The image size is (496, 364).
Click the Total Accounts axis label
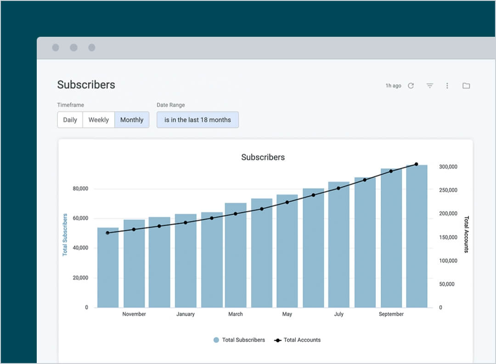pos(466,234)
